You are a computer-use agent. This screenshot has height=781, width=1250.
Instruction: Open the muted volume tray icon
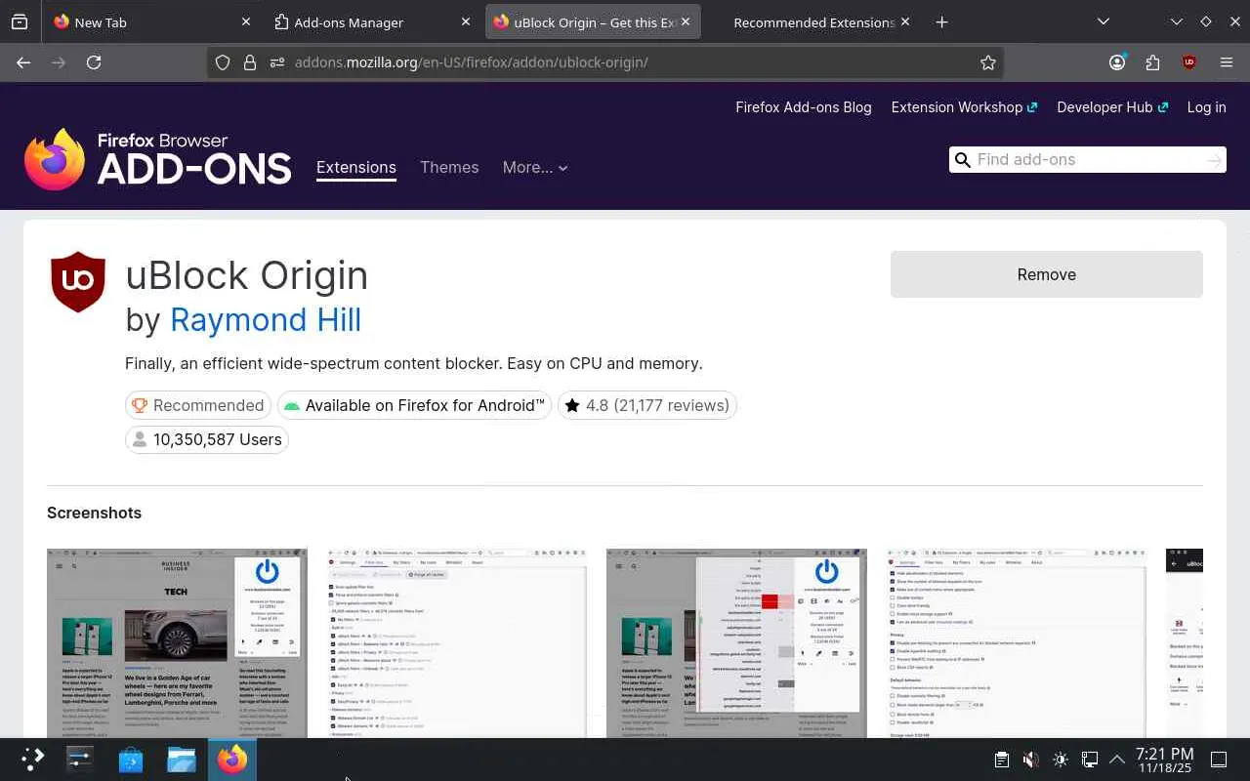[x=1030, y=760]
